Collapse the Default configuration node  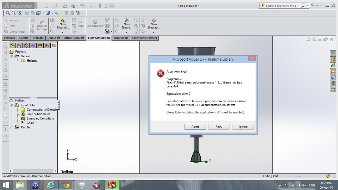pyautogui.click(x=12, y=56)
